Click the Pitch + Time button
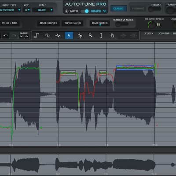The image size is (176, 176). [10, 23]
